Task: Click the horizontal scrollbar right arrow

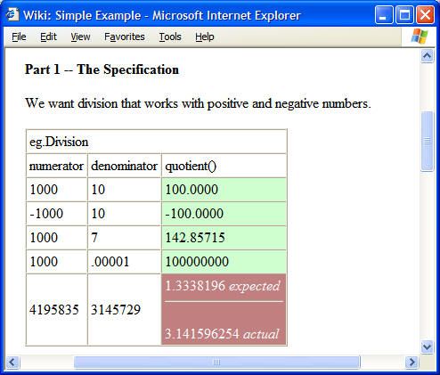Action: pyautogui.click(x=412, y=363)
